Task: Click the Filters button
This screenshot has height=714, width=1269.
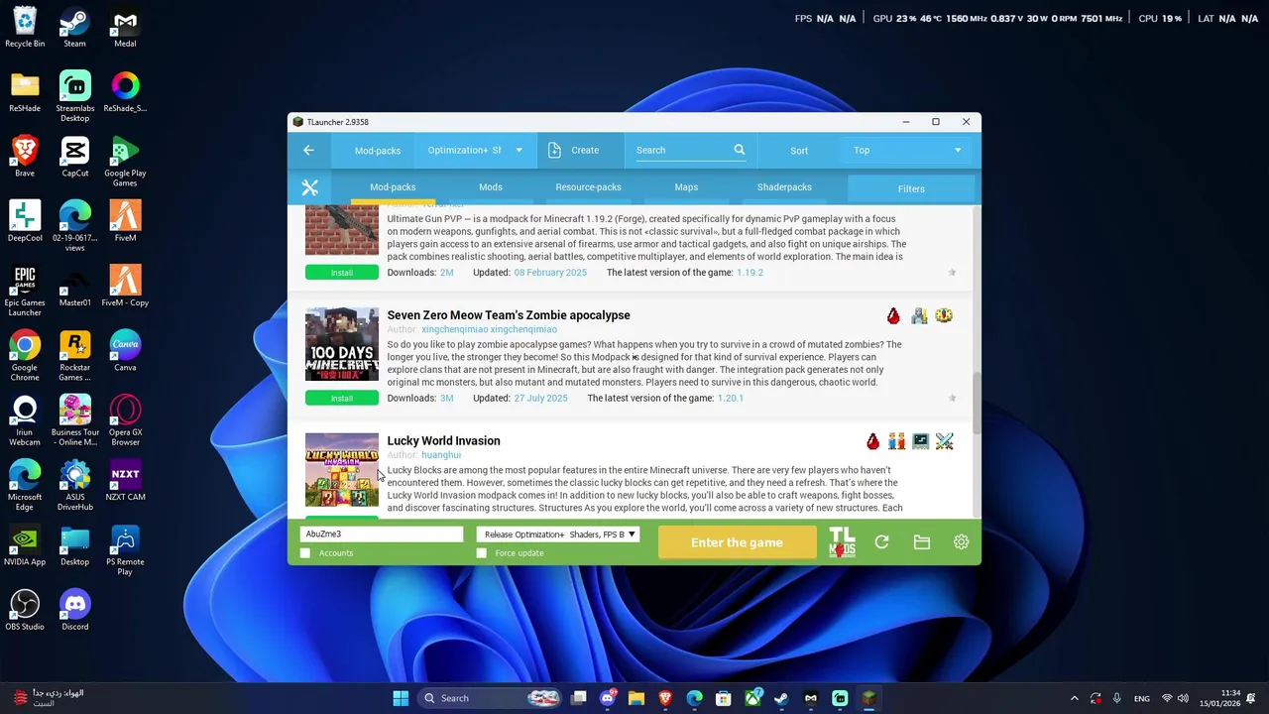Action: pyautogui.click(x=911, y=188)
